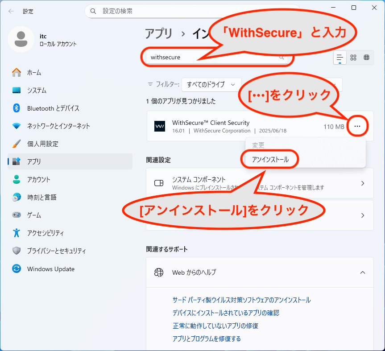The width and height of the screenshot is (385, 351).
Task: Switch to list view layout icon
Action: click(340, 58)
